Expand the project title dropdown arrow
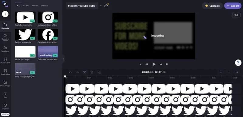The height and width of the screenshot is (117, 243). click(x=101, y=6)
